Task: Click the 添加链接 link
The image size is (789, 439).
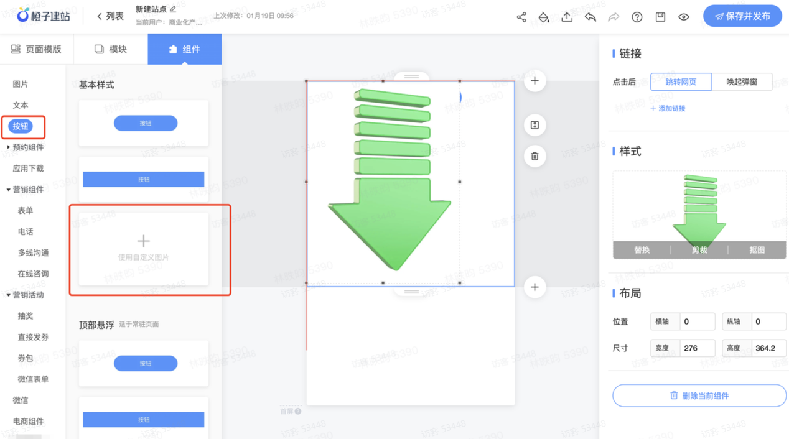Action: pyautogui.click(x=668, y=108)
